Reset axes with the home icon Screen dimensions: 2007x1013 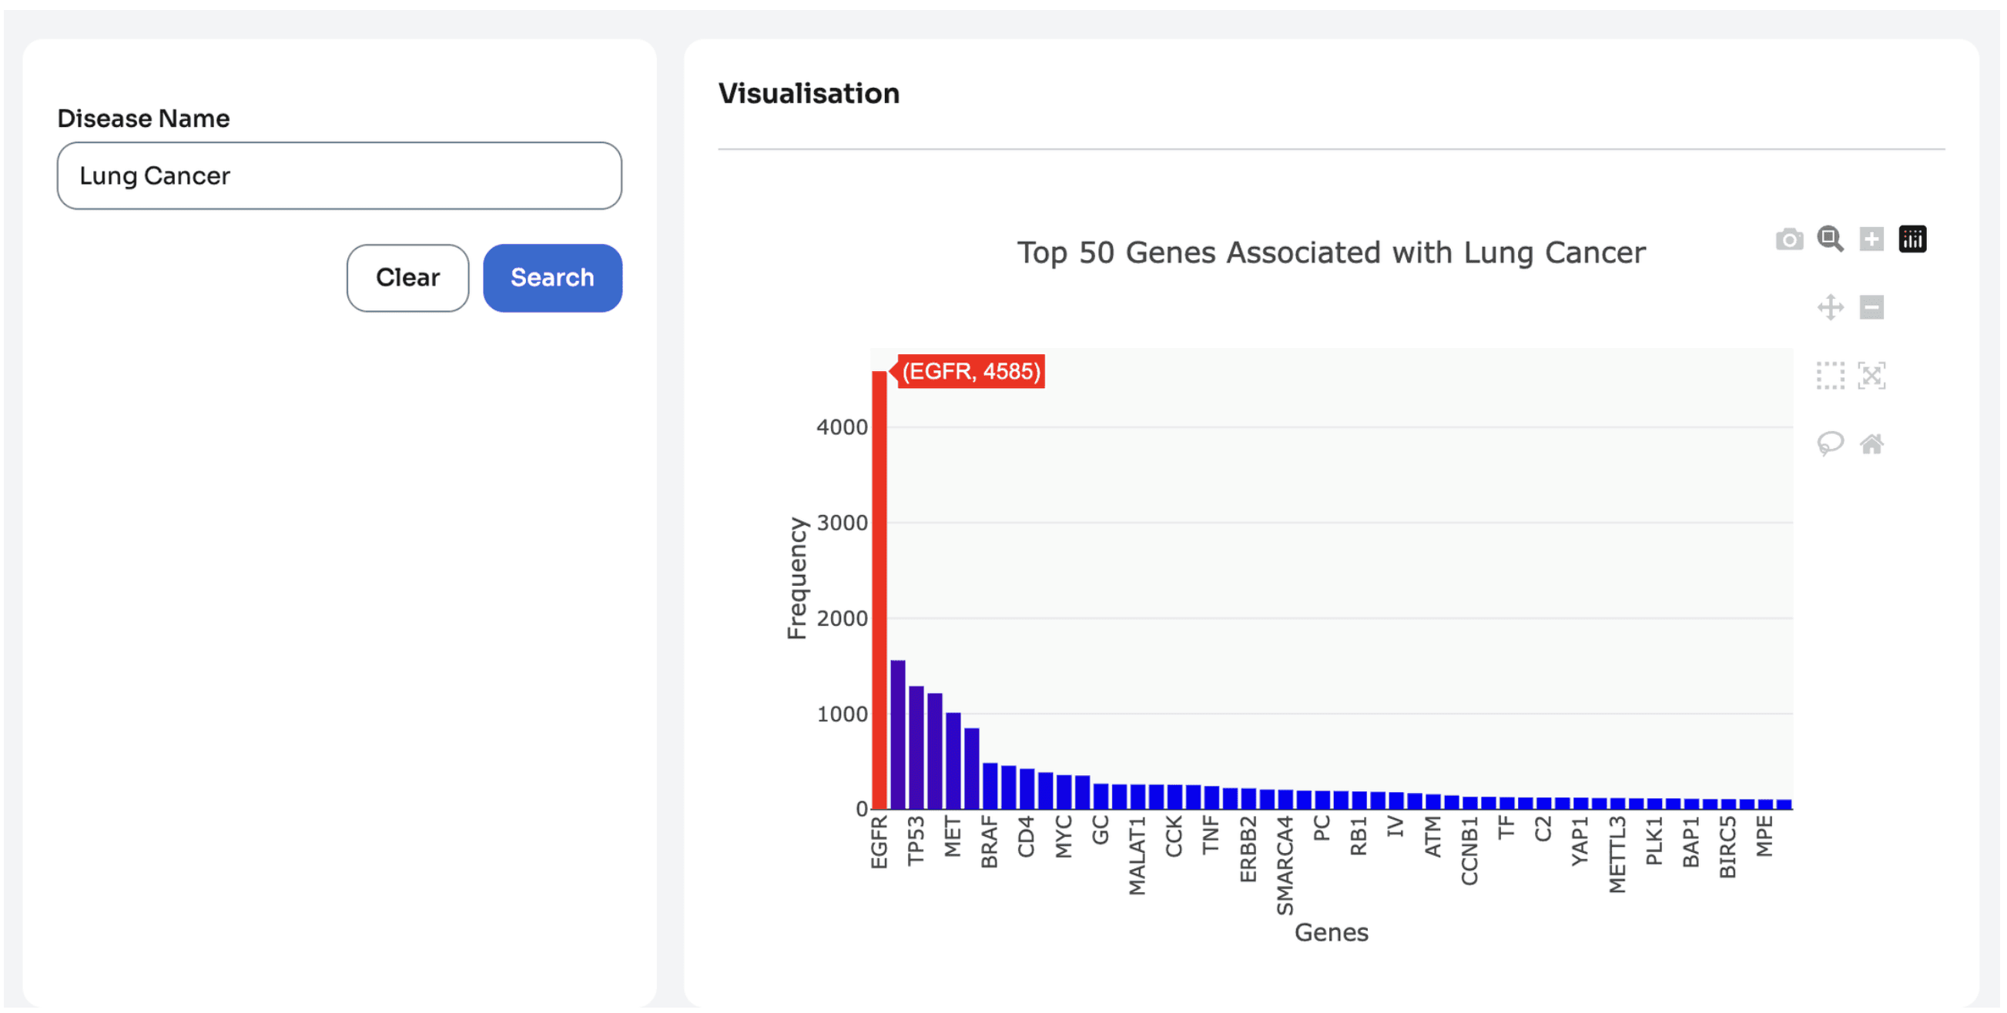[x=1871, y=444]
